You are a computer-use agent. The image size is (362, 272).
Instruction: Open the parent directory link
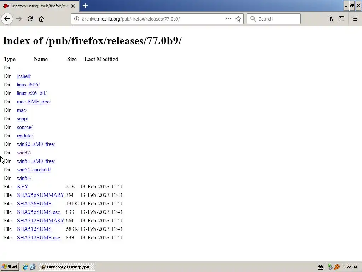point(18,68)
